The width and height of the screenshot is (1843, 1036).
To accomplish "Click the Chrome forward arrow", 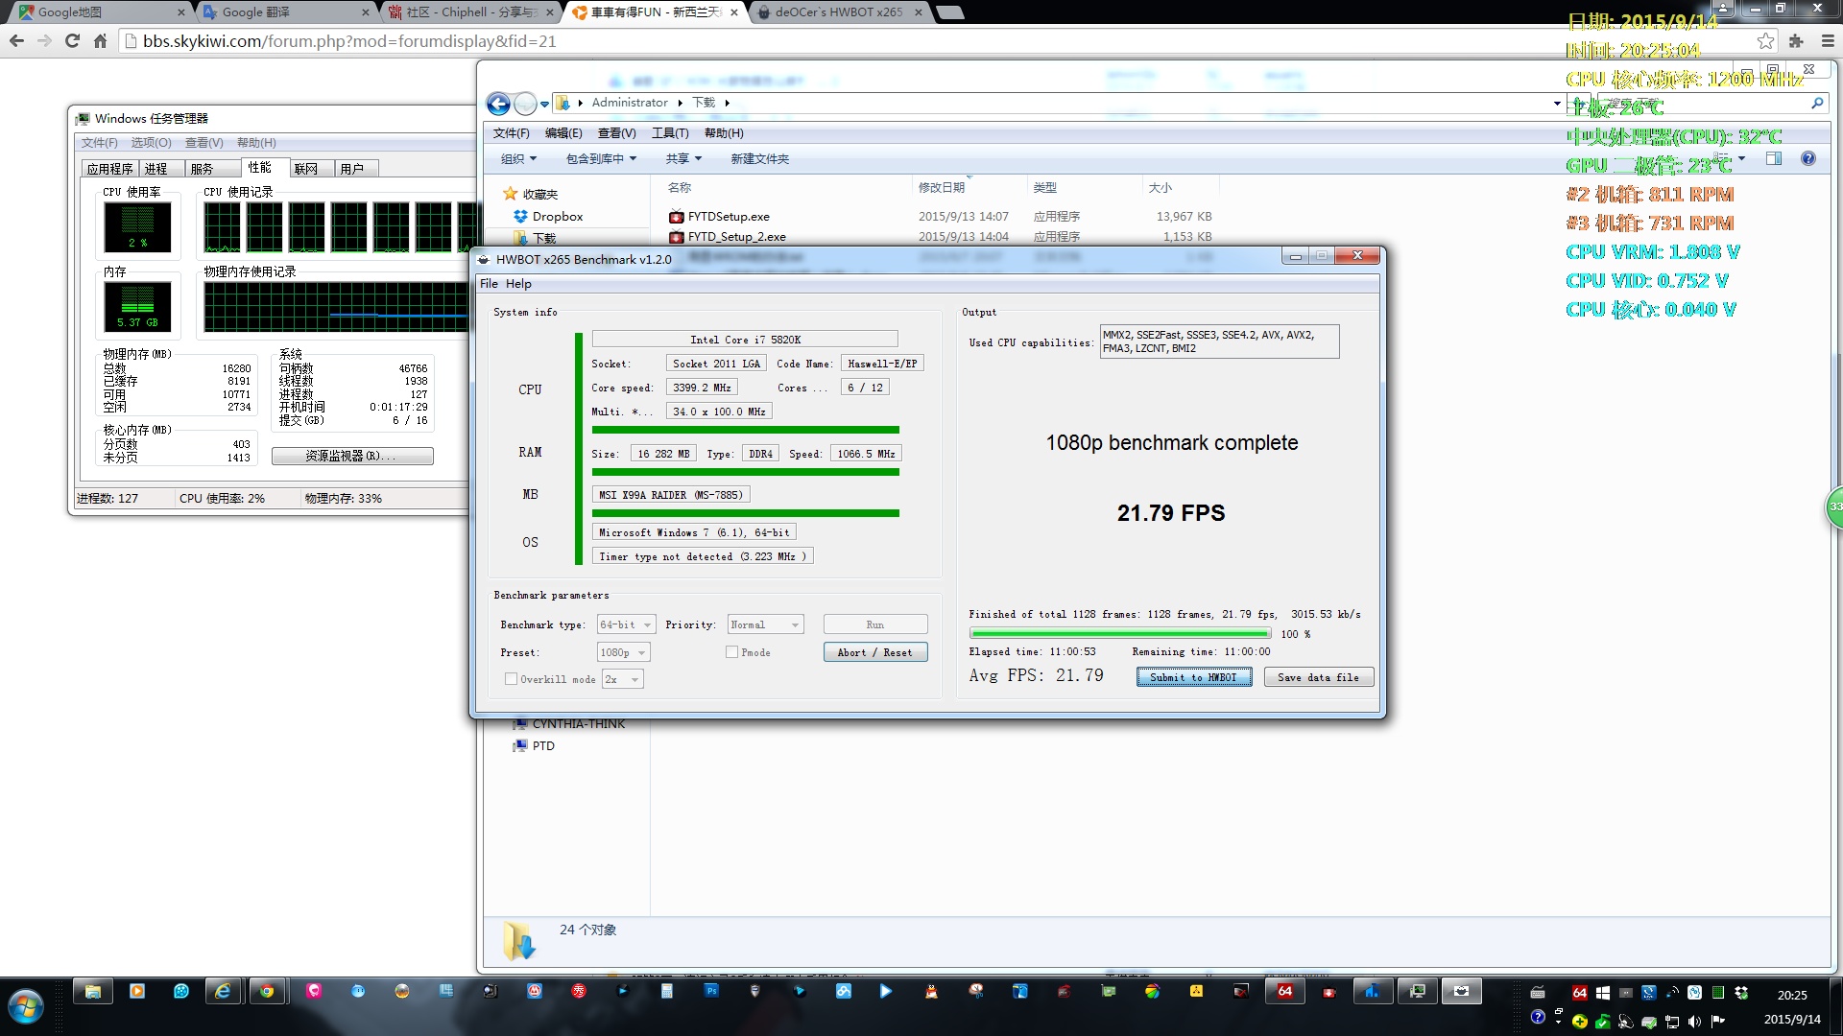I will point(44,41).
